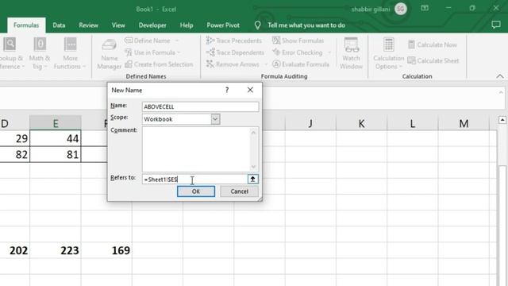Click the New Name dialog help question mark

tap(227, 90)
